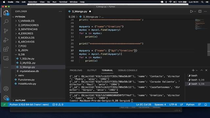
Task: Open 2_MySQL.py in the explorer
Action: coord(28,63)
